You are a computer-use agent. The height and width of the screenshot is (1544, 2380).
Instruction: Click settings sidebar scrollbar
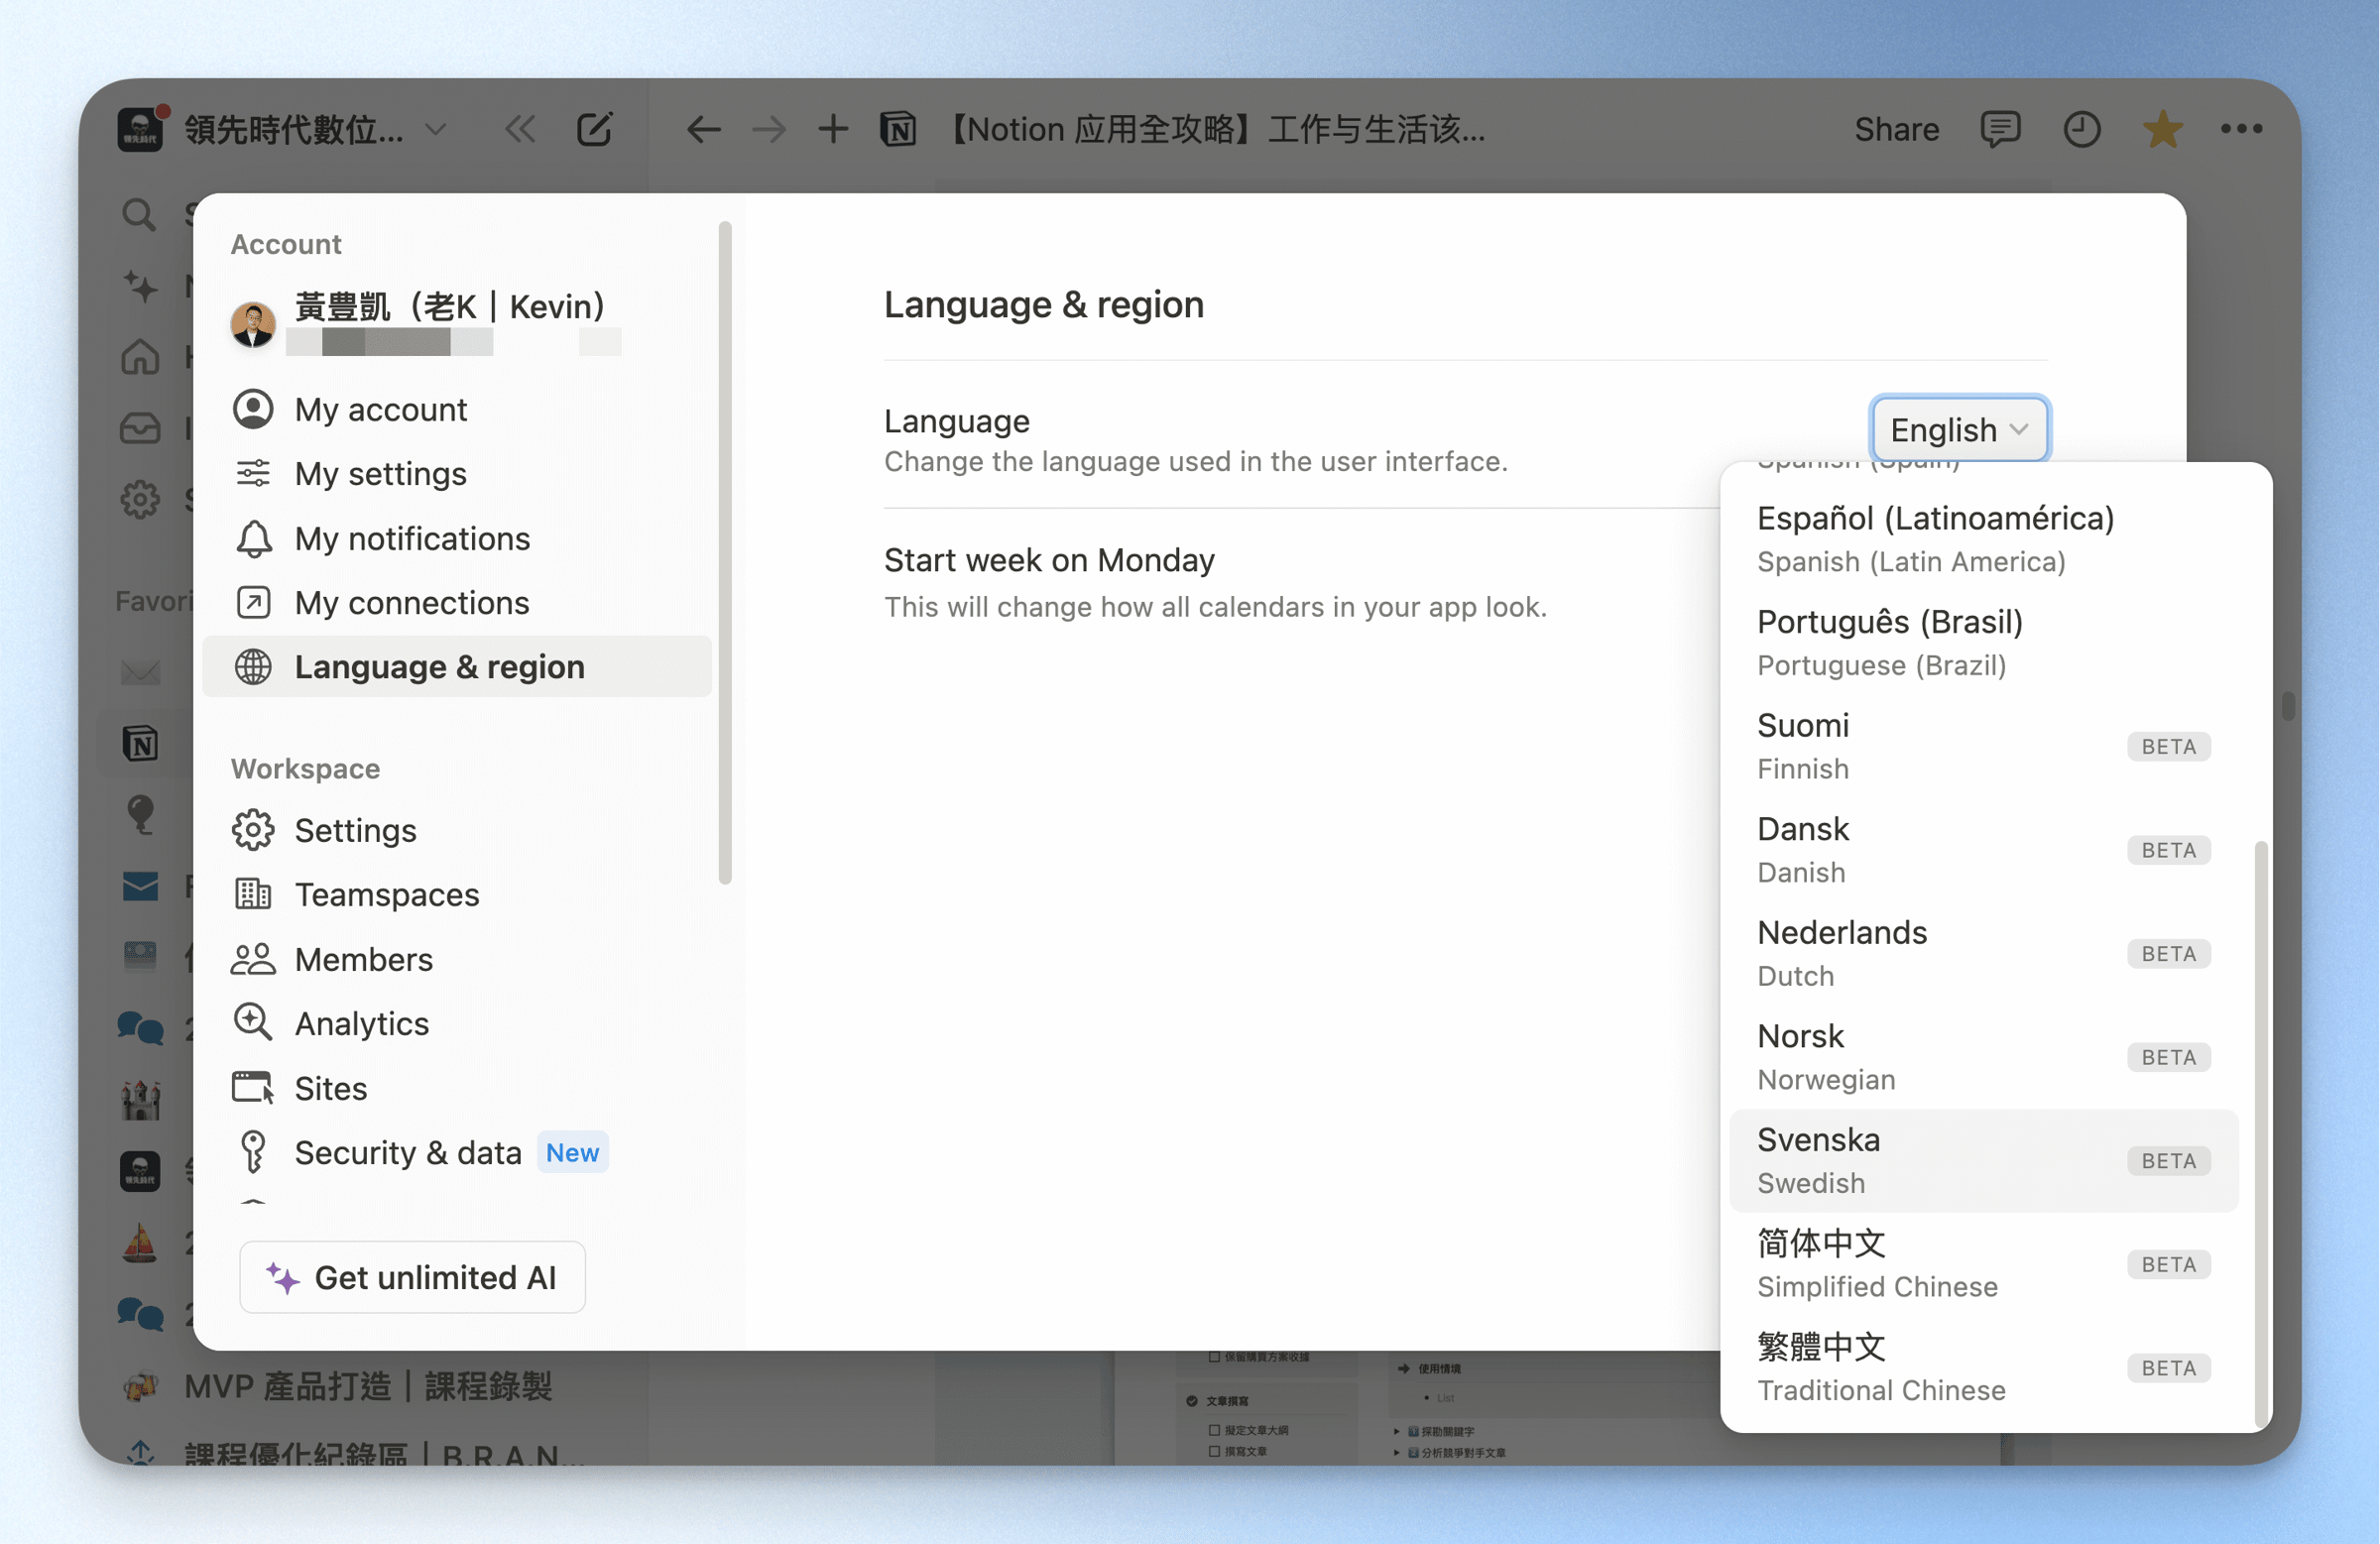click(725, 553)
